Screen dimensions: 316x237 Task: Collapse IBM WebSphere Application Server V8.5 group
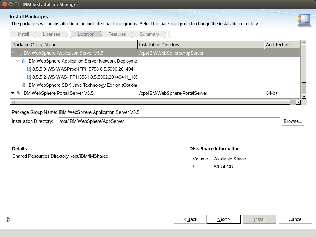(13, 53)
